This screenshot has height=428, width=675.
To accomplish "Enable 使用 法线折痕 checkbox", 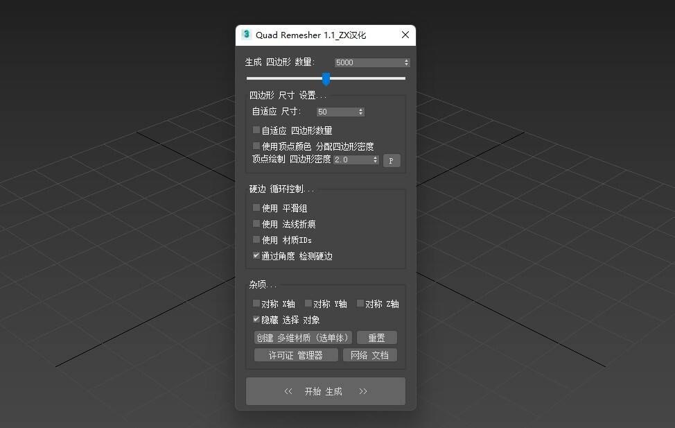I will pyautogui.click(x=256, y=223).
